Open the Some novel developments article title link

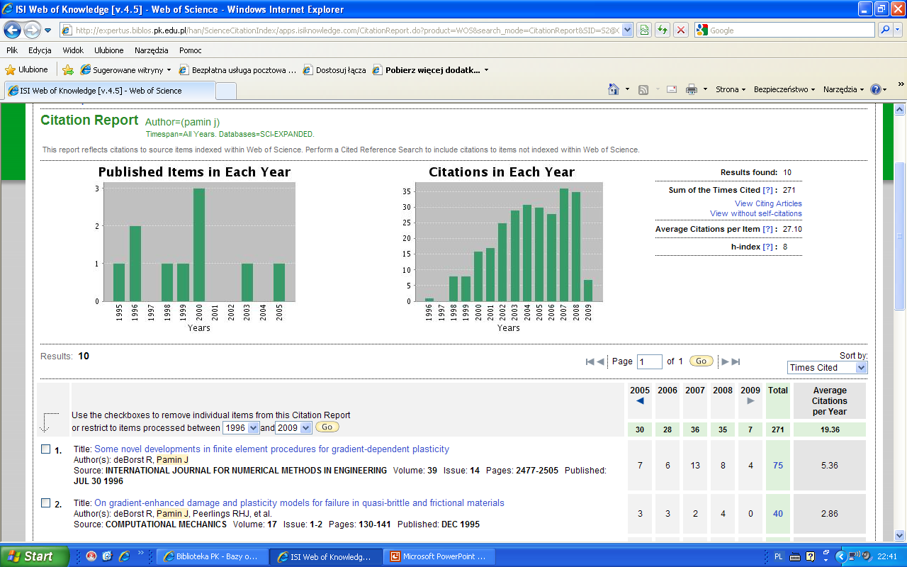[x=271, y=449]
